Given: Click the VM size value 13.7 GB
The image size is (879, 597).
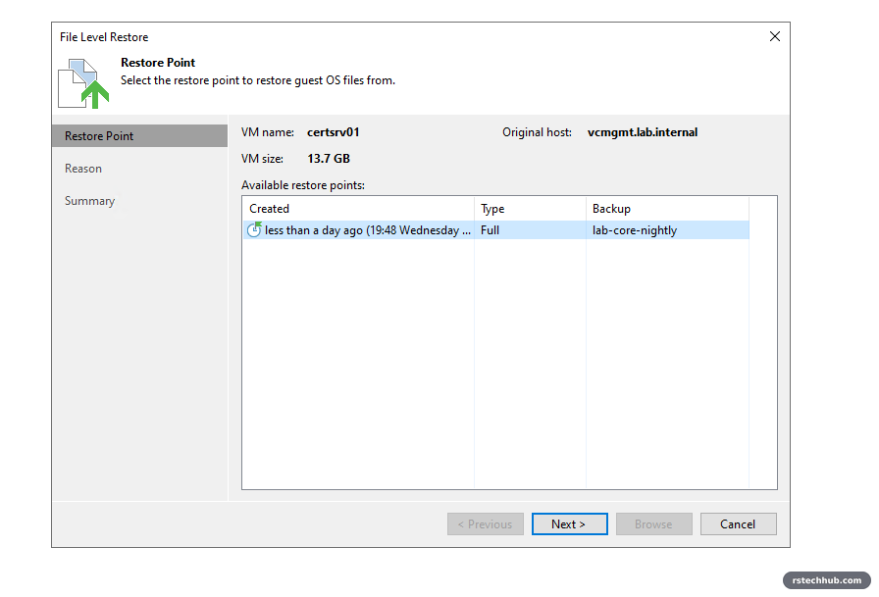Looking at the screenshot, I should click(x=329, y=159).
